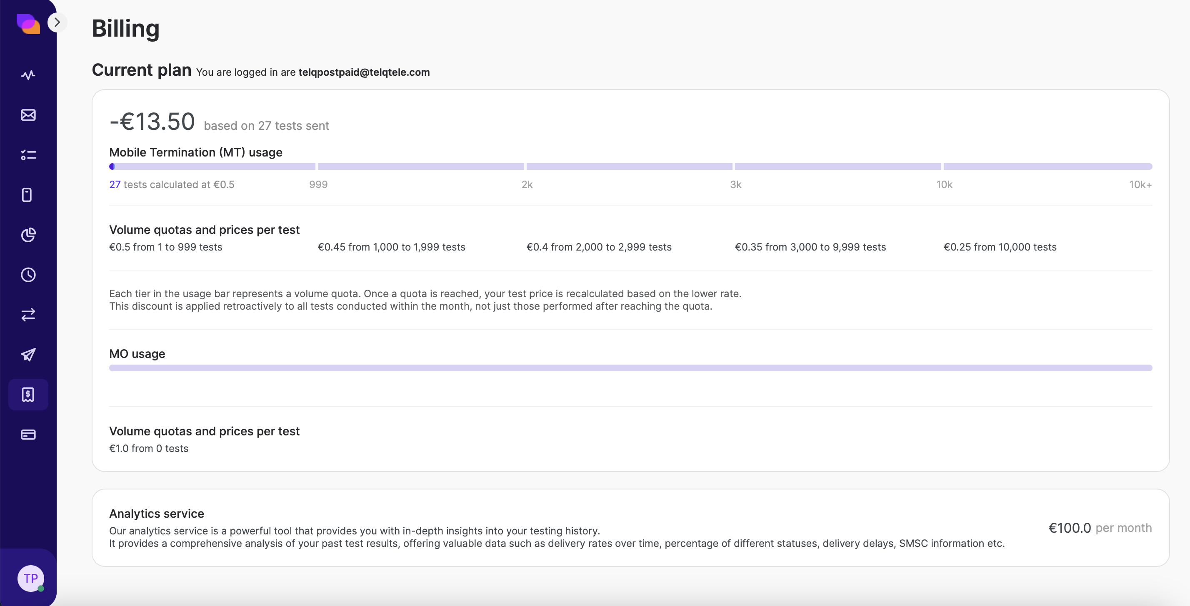Click the 999 tier marker label
Viewport: 1190px width, 606px height.
click(318, 185)
